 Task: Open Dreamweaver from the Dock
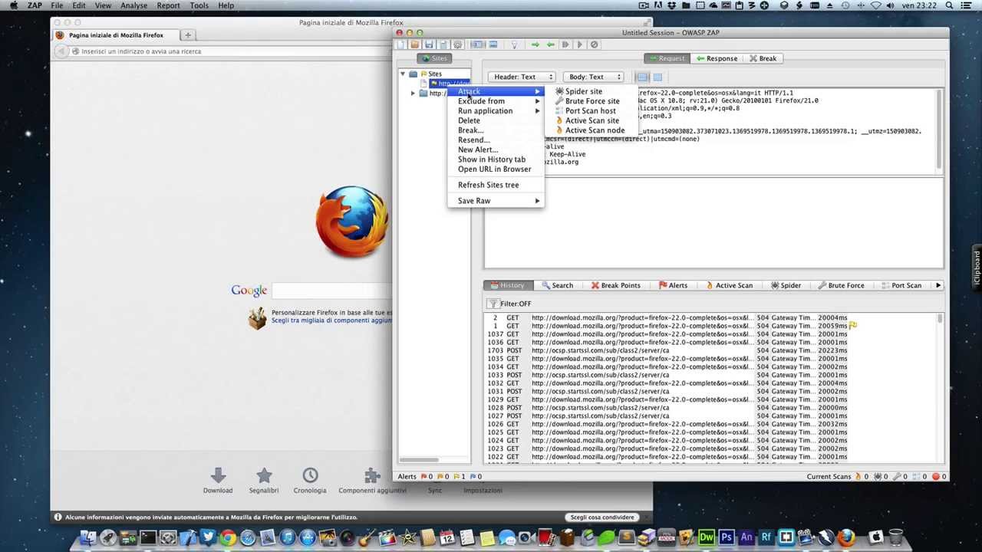click(706, 537)
